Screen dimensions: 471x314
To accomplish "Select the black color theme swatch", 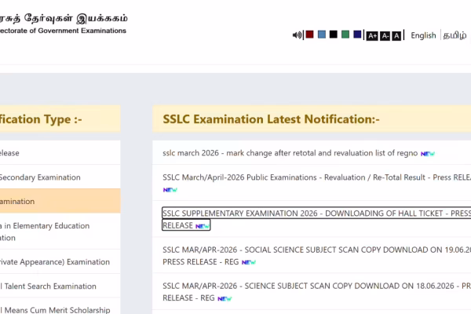I will point(334,35).
